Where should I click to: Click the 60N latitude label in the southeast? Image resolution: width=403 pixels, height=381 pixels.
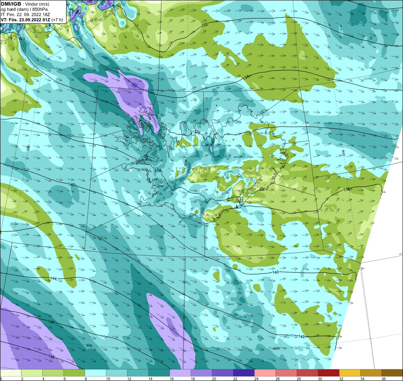(276, 348)
